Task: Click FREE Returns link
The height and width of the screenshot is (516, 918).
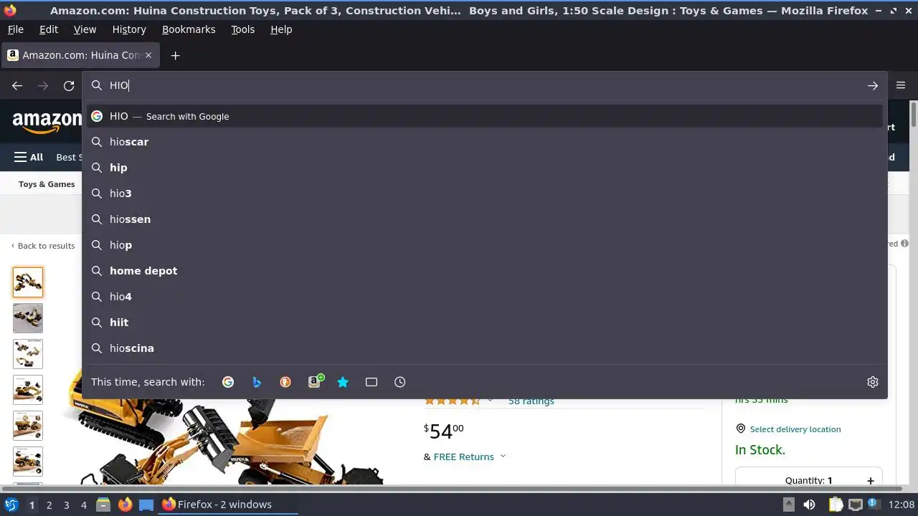Action: 464,457
